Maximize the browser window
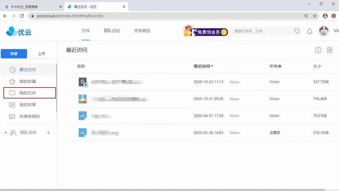Viewport: 339px width, 191px height. point(321,4)
